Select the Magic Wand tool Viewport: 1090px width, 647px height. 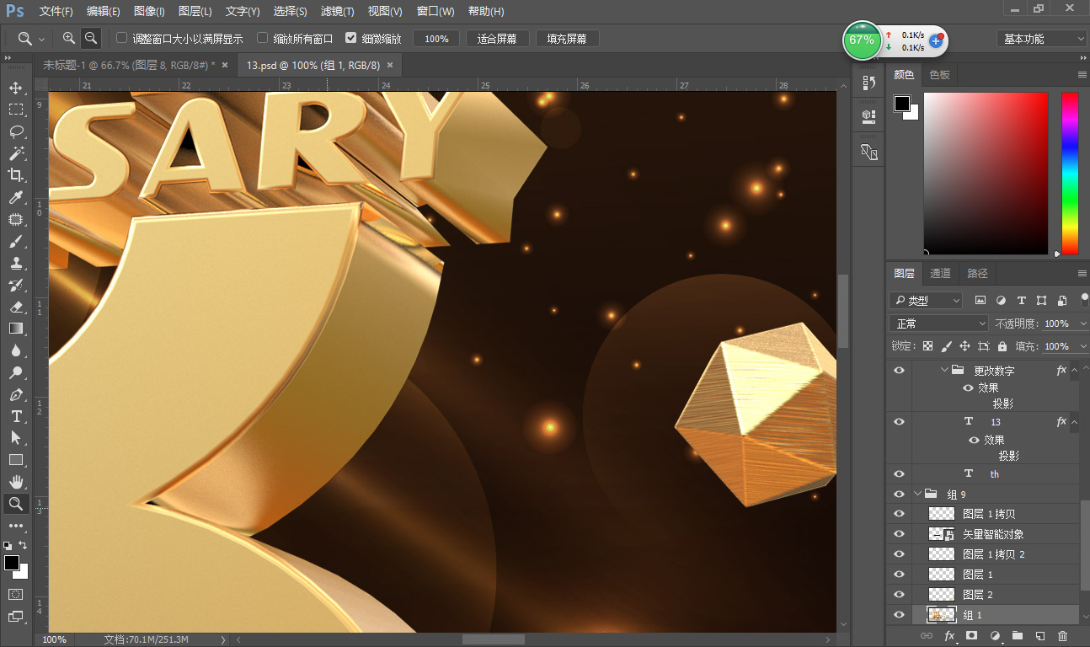[15, 153]
